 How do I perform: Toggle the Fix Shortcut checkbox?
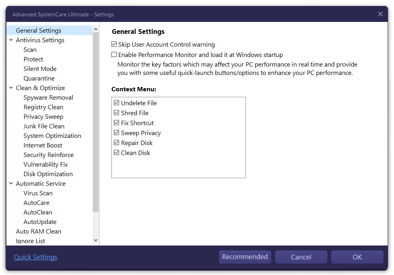coord(116,123)
